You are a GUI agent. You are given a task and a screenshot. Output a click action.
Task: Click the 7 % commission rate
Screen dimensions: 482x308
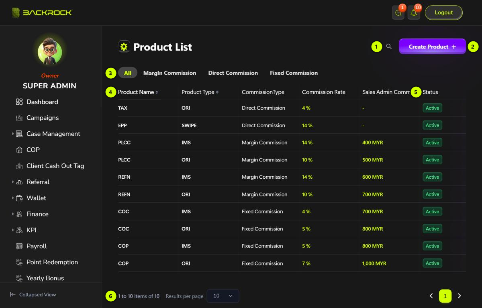coord(306,263)
